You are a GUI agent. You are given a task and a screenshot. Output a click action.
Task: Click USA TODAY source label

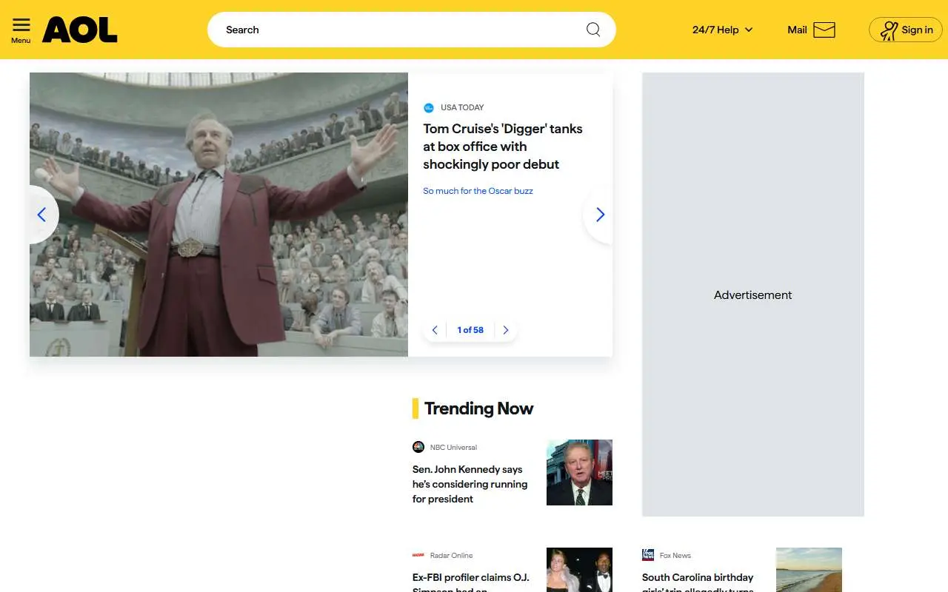(x=462, y=107)
